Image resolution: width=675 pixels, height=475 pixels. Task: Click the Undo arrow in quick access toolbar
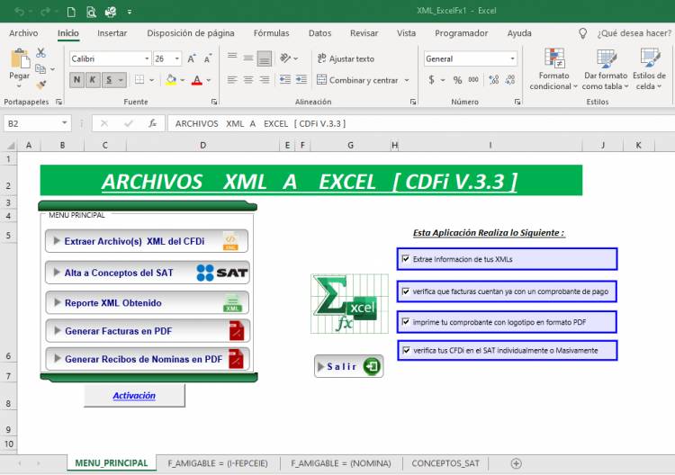(20, 12)
